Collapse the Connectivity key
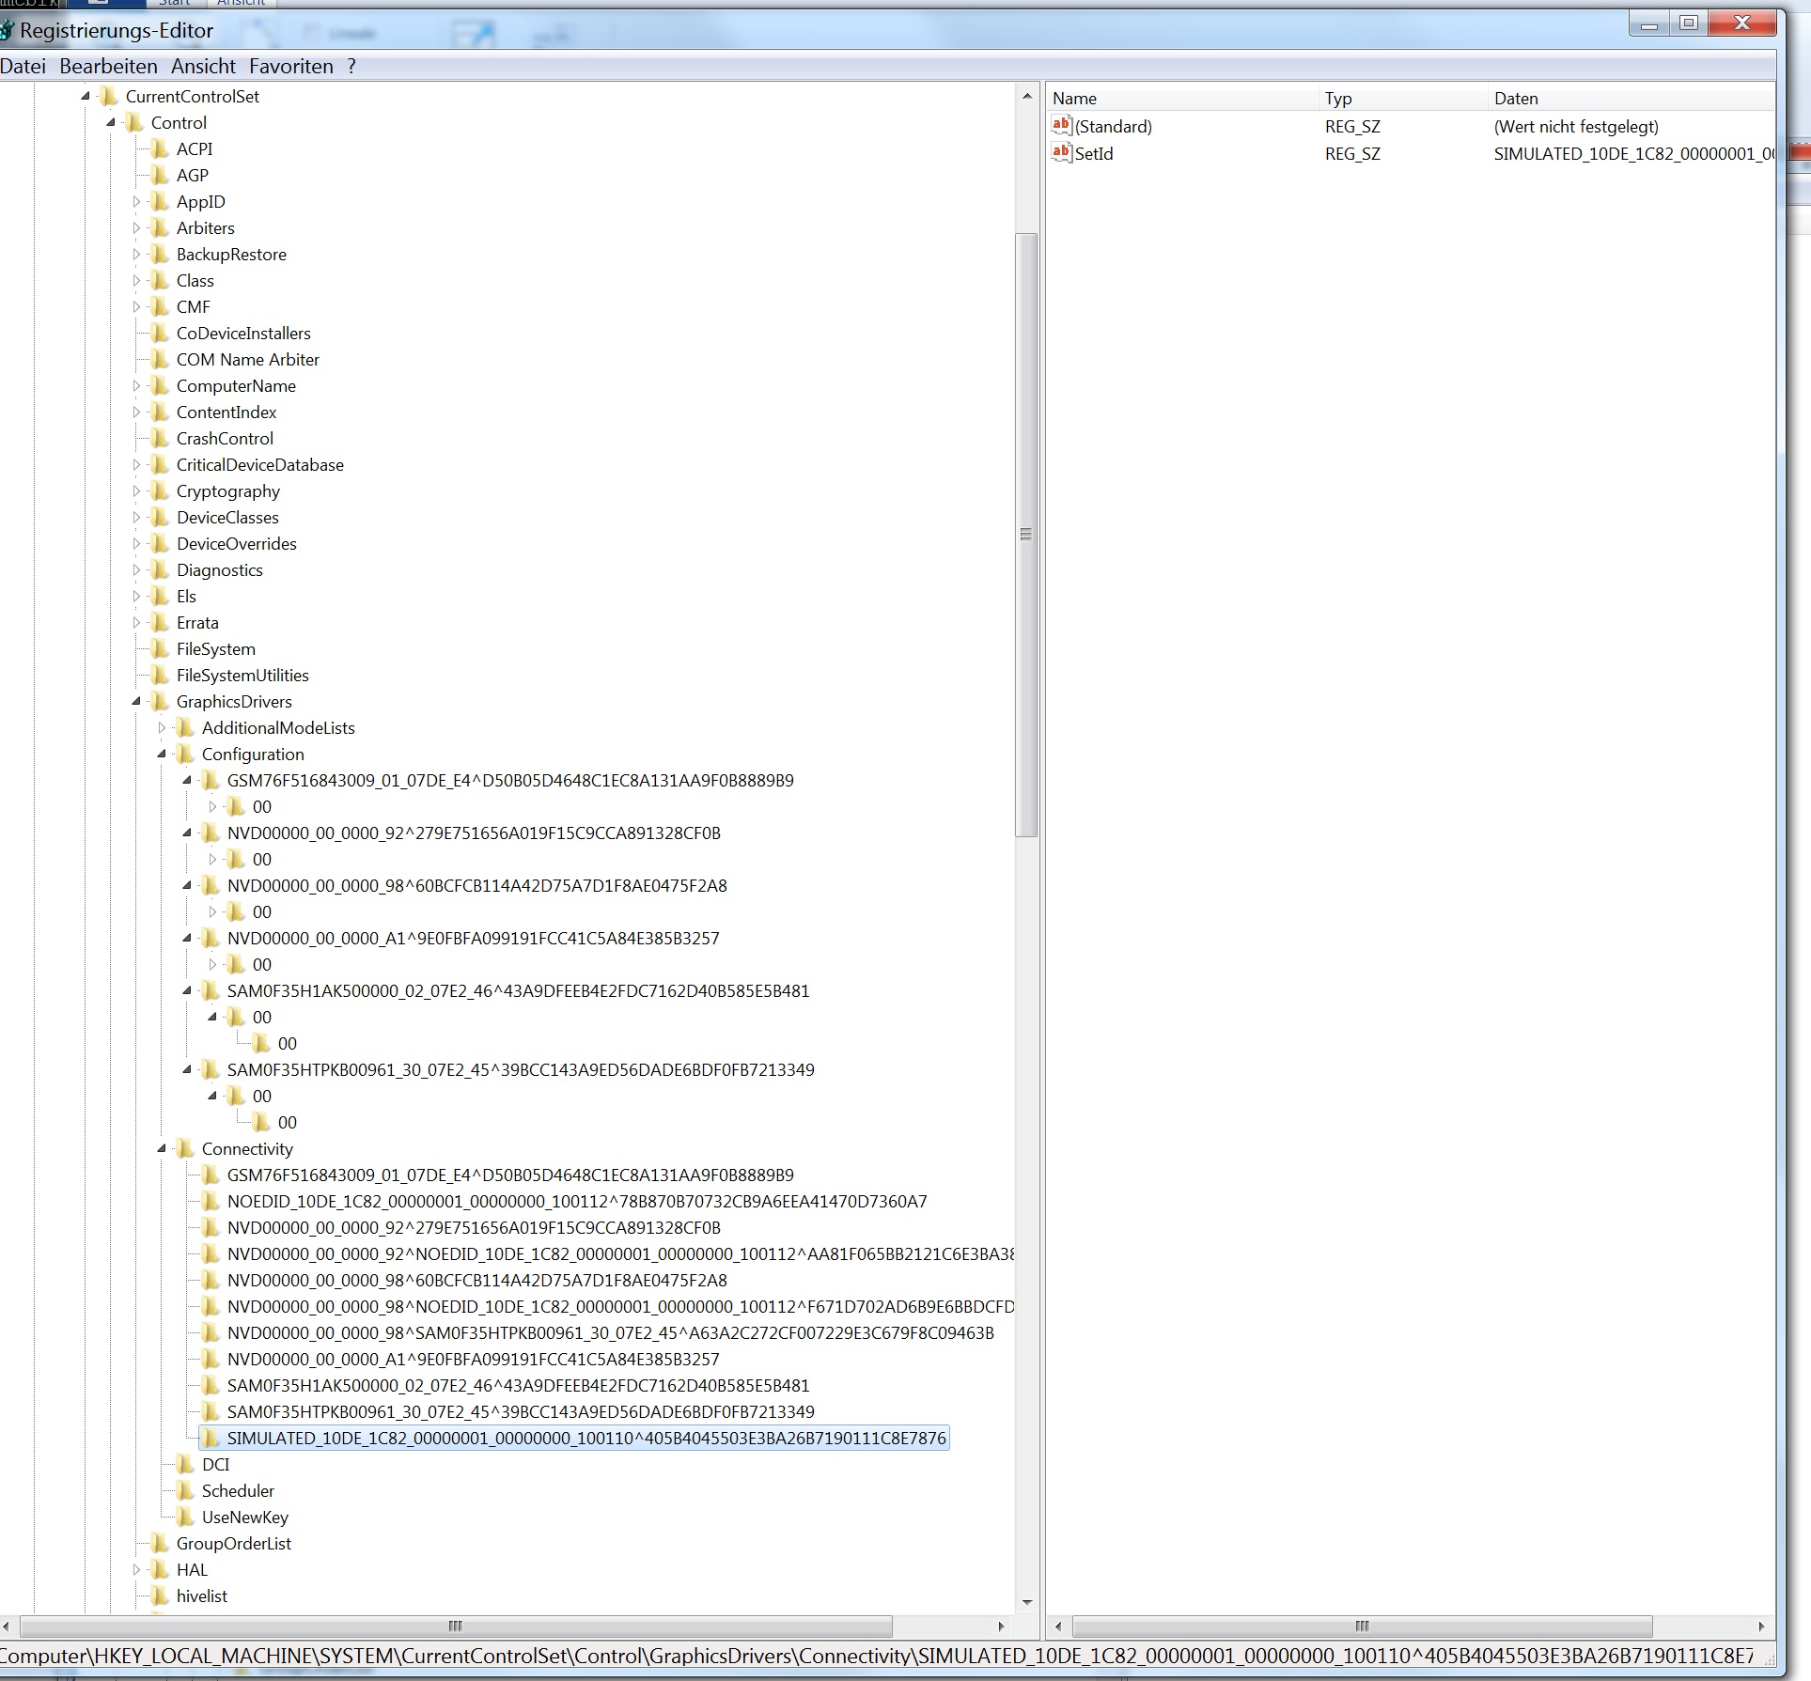The width and height of the screenshot is (1811, 1681). coord(162,1148)
